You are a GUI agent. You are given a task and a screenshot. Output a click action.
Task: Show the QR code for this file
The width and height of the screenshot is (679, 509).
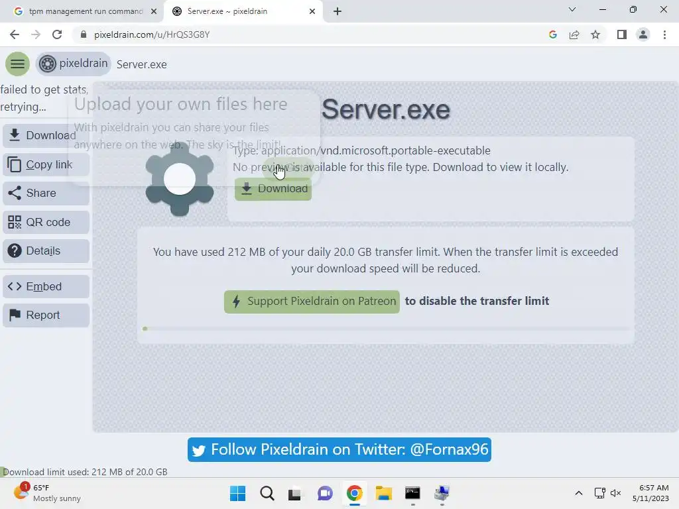pyautogui.click(x=46, y=222)
